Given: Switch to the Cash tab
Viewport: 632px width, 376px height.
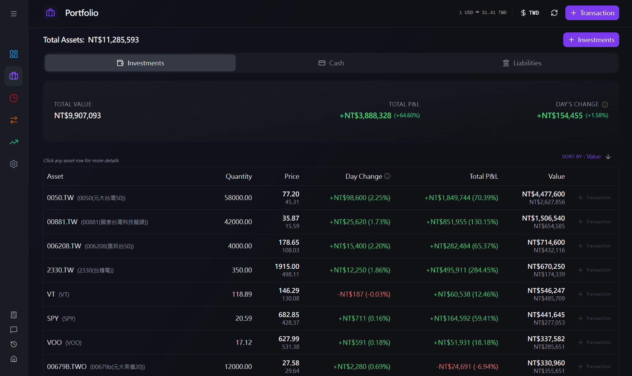Looking at the screenshot, I should click(x=331, y=63).
